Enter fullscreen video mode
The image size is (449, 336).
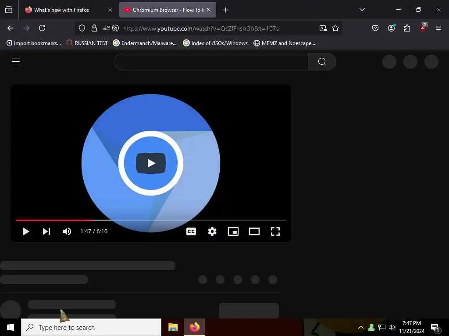pos(275,231)
